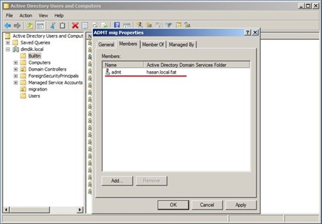
Task: Click the Create new group icon
Action: pos(149,25)
